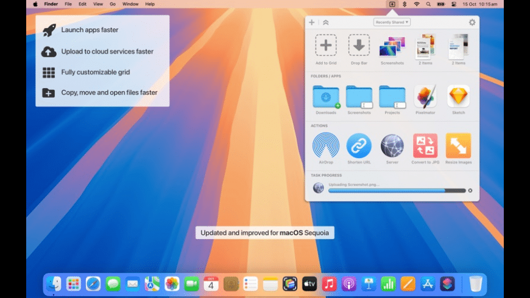Open the Help menu
The height and width of the screenshot is (298, 530).
point(150,4)
